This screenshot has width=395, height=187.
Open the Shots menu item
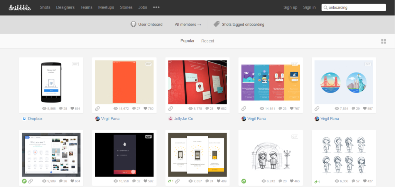click(x=45, y=7)
